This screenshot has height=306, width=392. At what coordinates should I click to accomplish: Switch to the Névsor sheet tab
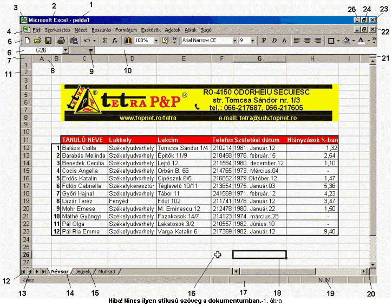pyautogui.click(x=60, y=271)
